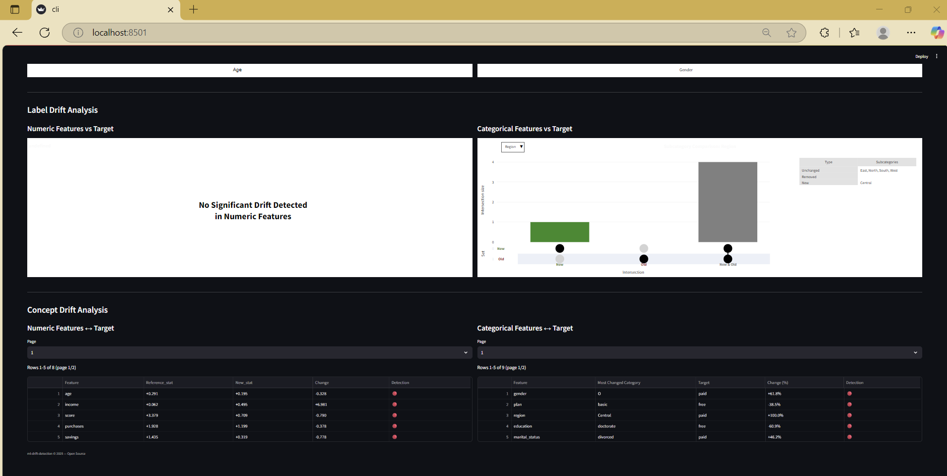Click the browser refresh icon
This screenshot has width=947, height=476.
click(x=45, y=33)
